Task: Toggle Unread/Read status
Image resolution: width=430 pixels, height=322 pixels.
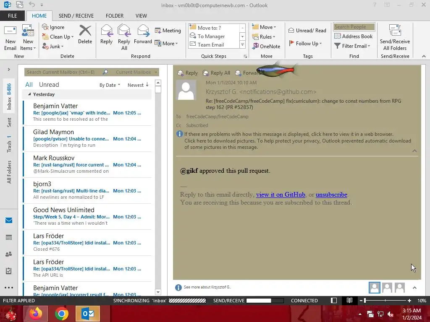Action: pyautogui.click(x=307, y=30)
